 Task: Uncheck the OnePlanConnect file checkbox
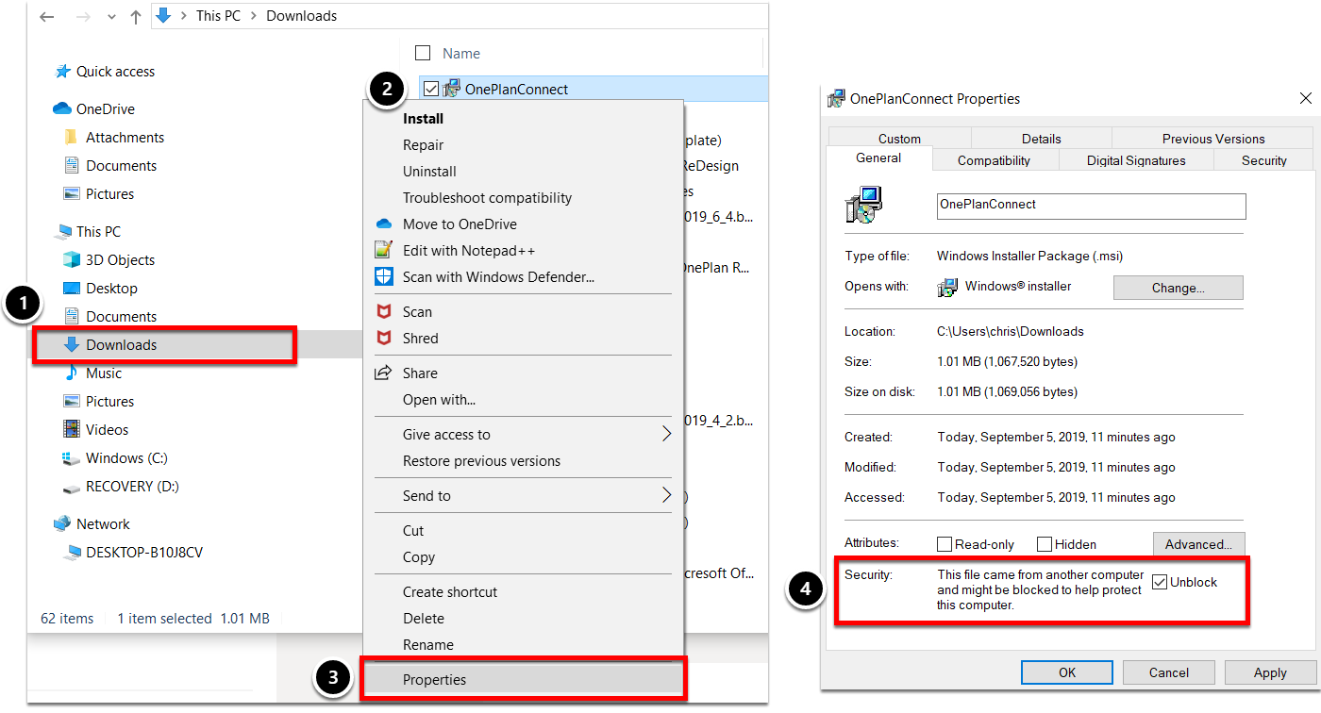click(431, 89)
